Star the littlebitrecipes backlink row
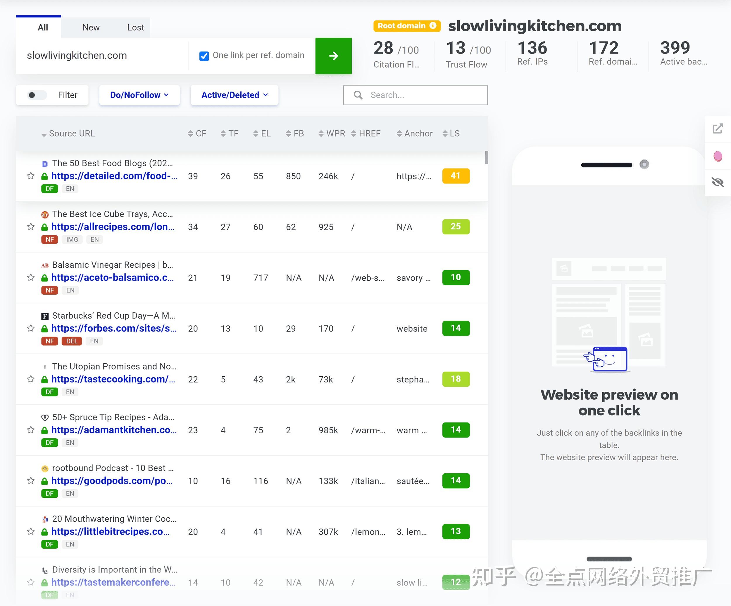 point(31,532)
